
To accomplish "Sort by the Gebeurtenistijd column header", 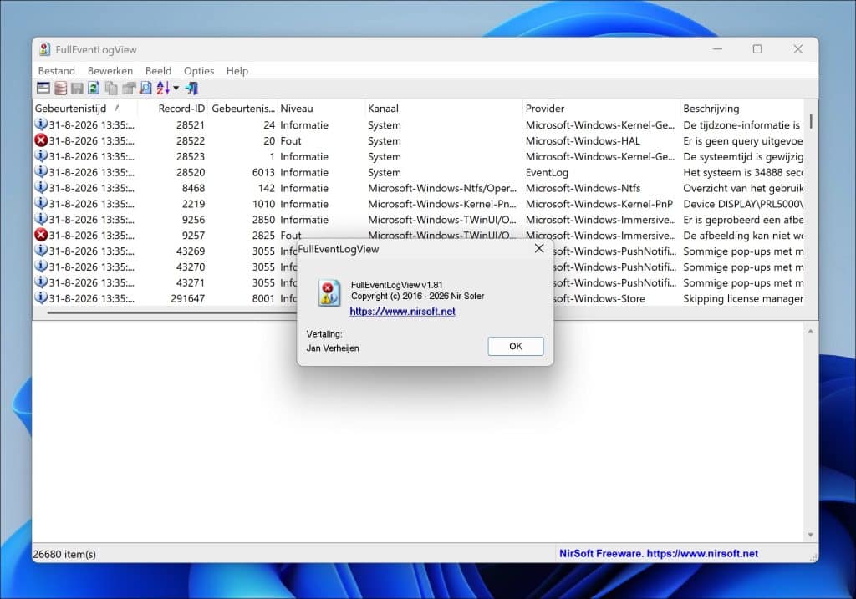I will tap(85, 109).
